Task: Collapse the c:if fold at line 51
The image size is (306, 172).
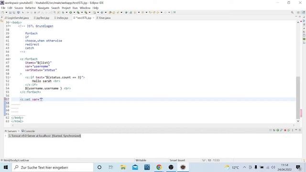Action: [x=10, y=77]
